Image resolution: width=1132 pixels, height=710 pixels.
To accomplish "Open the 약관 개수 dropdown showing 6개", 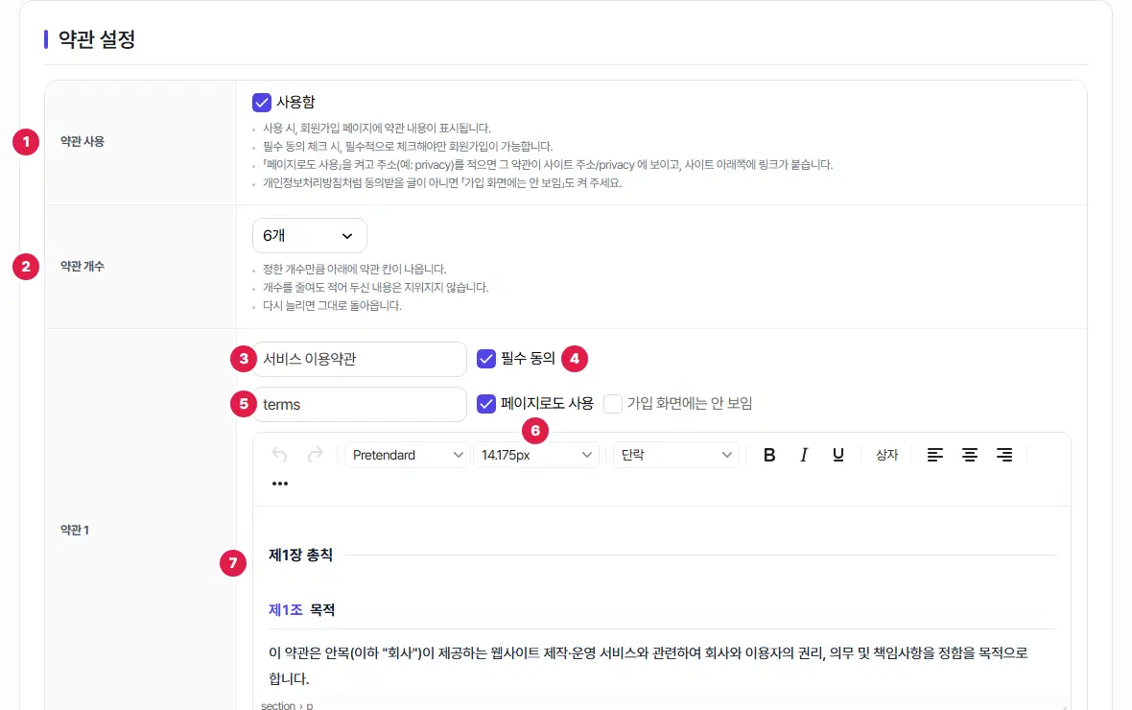I will point(310,235).
